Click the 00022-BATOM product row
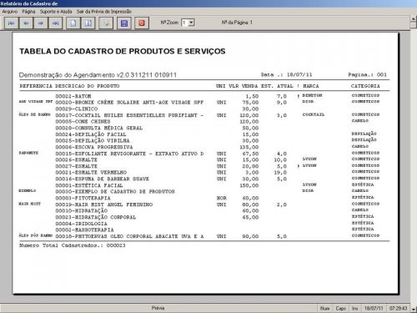Image resolution: width=417 pixels, height=313 pixels. [x=204, y=96]
